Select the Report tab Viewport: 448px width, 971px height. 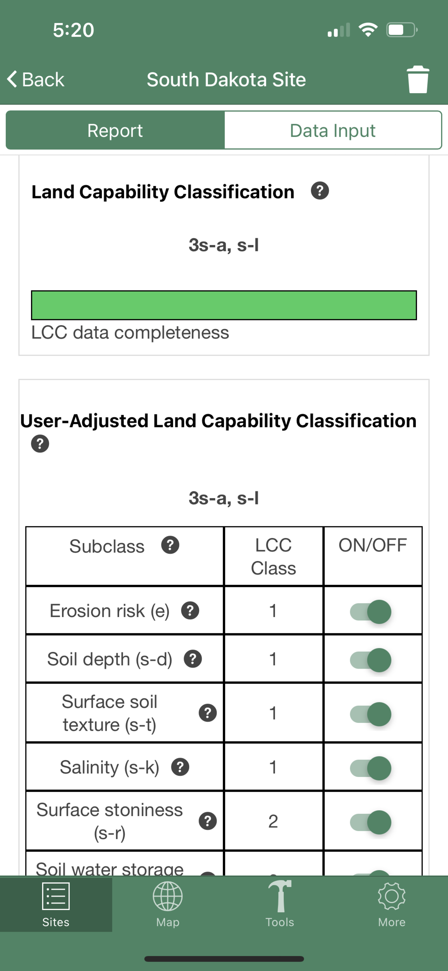pos(115,130)
